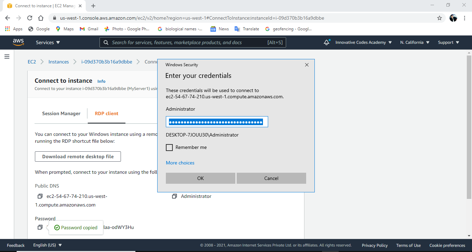Copy the Administrator username
The width and height of the screenshot is (472, 252).
[x=175, y=196]
